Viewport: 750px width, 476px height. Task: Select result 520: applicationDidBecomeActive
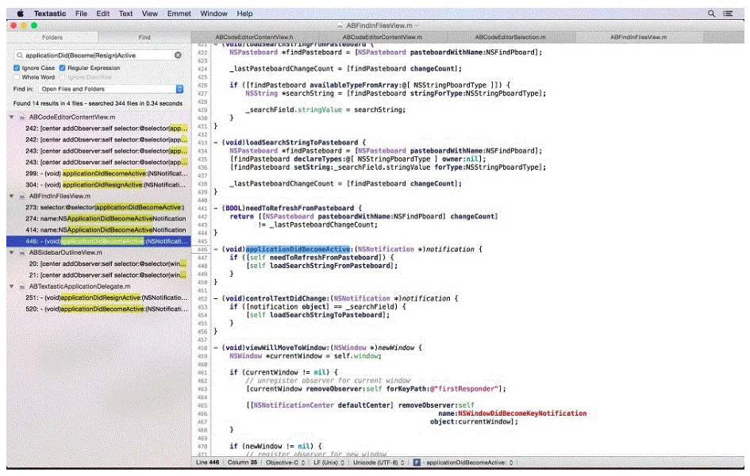click(x=98, y=309)
